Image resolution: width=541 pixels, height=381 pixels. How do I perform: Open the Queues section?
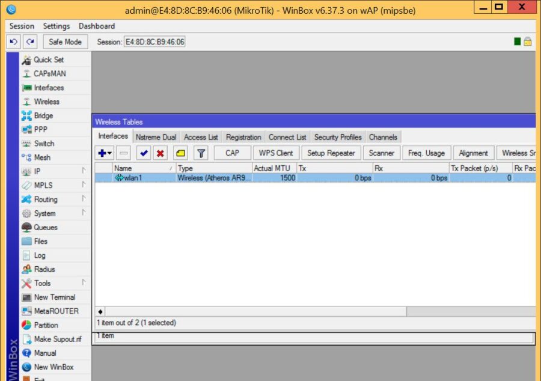click(x=55, y=227)
